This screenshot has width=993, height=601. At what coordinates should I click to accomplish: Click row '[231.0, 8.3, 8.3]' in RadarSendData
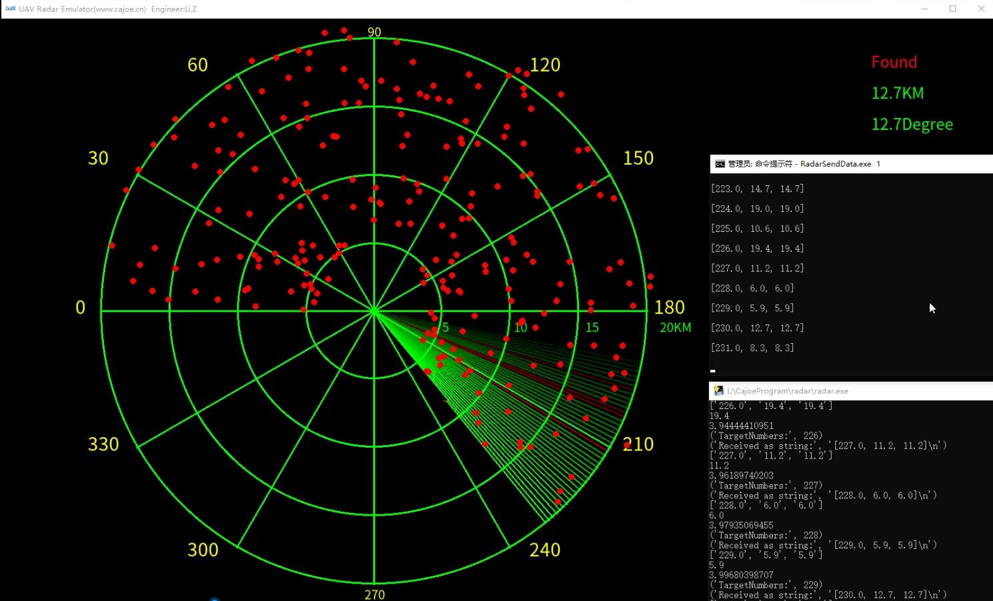pos(752,348)
